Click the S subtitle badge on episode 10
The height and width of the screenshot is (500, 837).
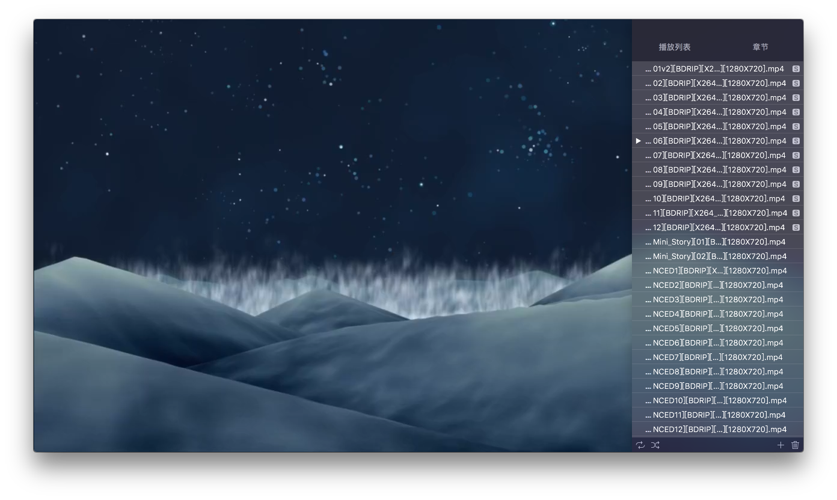point(796,198)
